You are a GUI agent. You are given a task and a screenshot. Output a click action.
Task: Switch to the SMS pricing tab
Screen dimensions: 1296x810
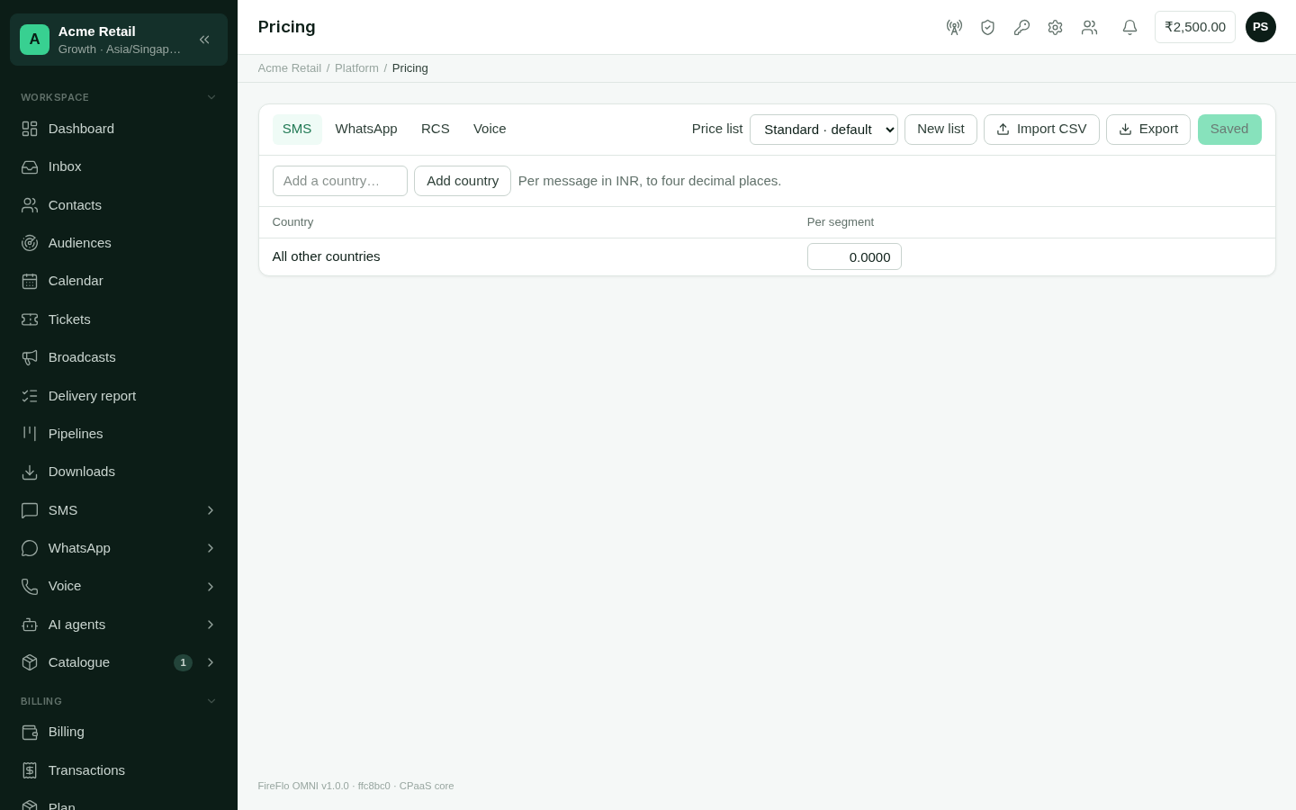(297, 129)
